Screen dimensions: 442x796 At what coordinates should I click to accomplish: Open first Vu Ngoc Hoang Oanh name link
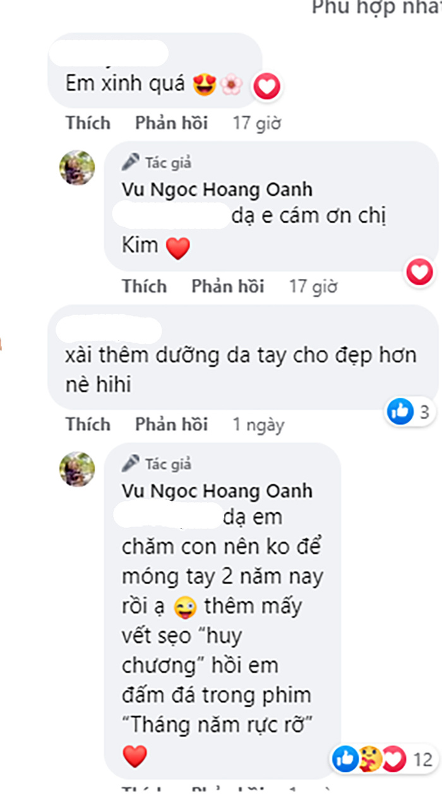coord(217,190)
